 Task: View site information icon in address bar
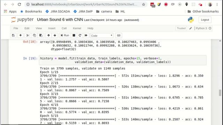28,5
